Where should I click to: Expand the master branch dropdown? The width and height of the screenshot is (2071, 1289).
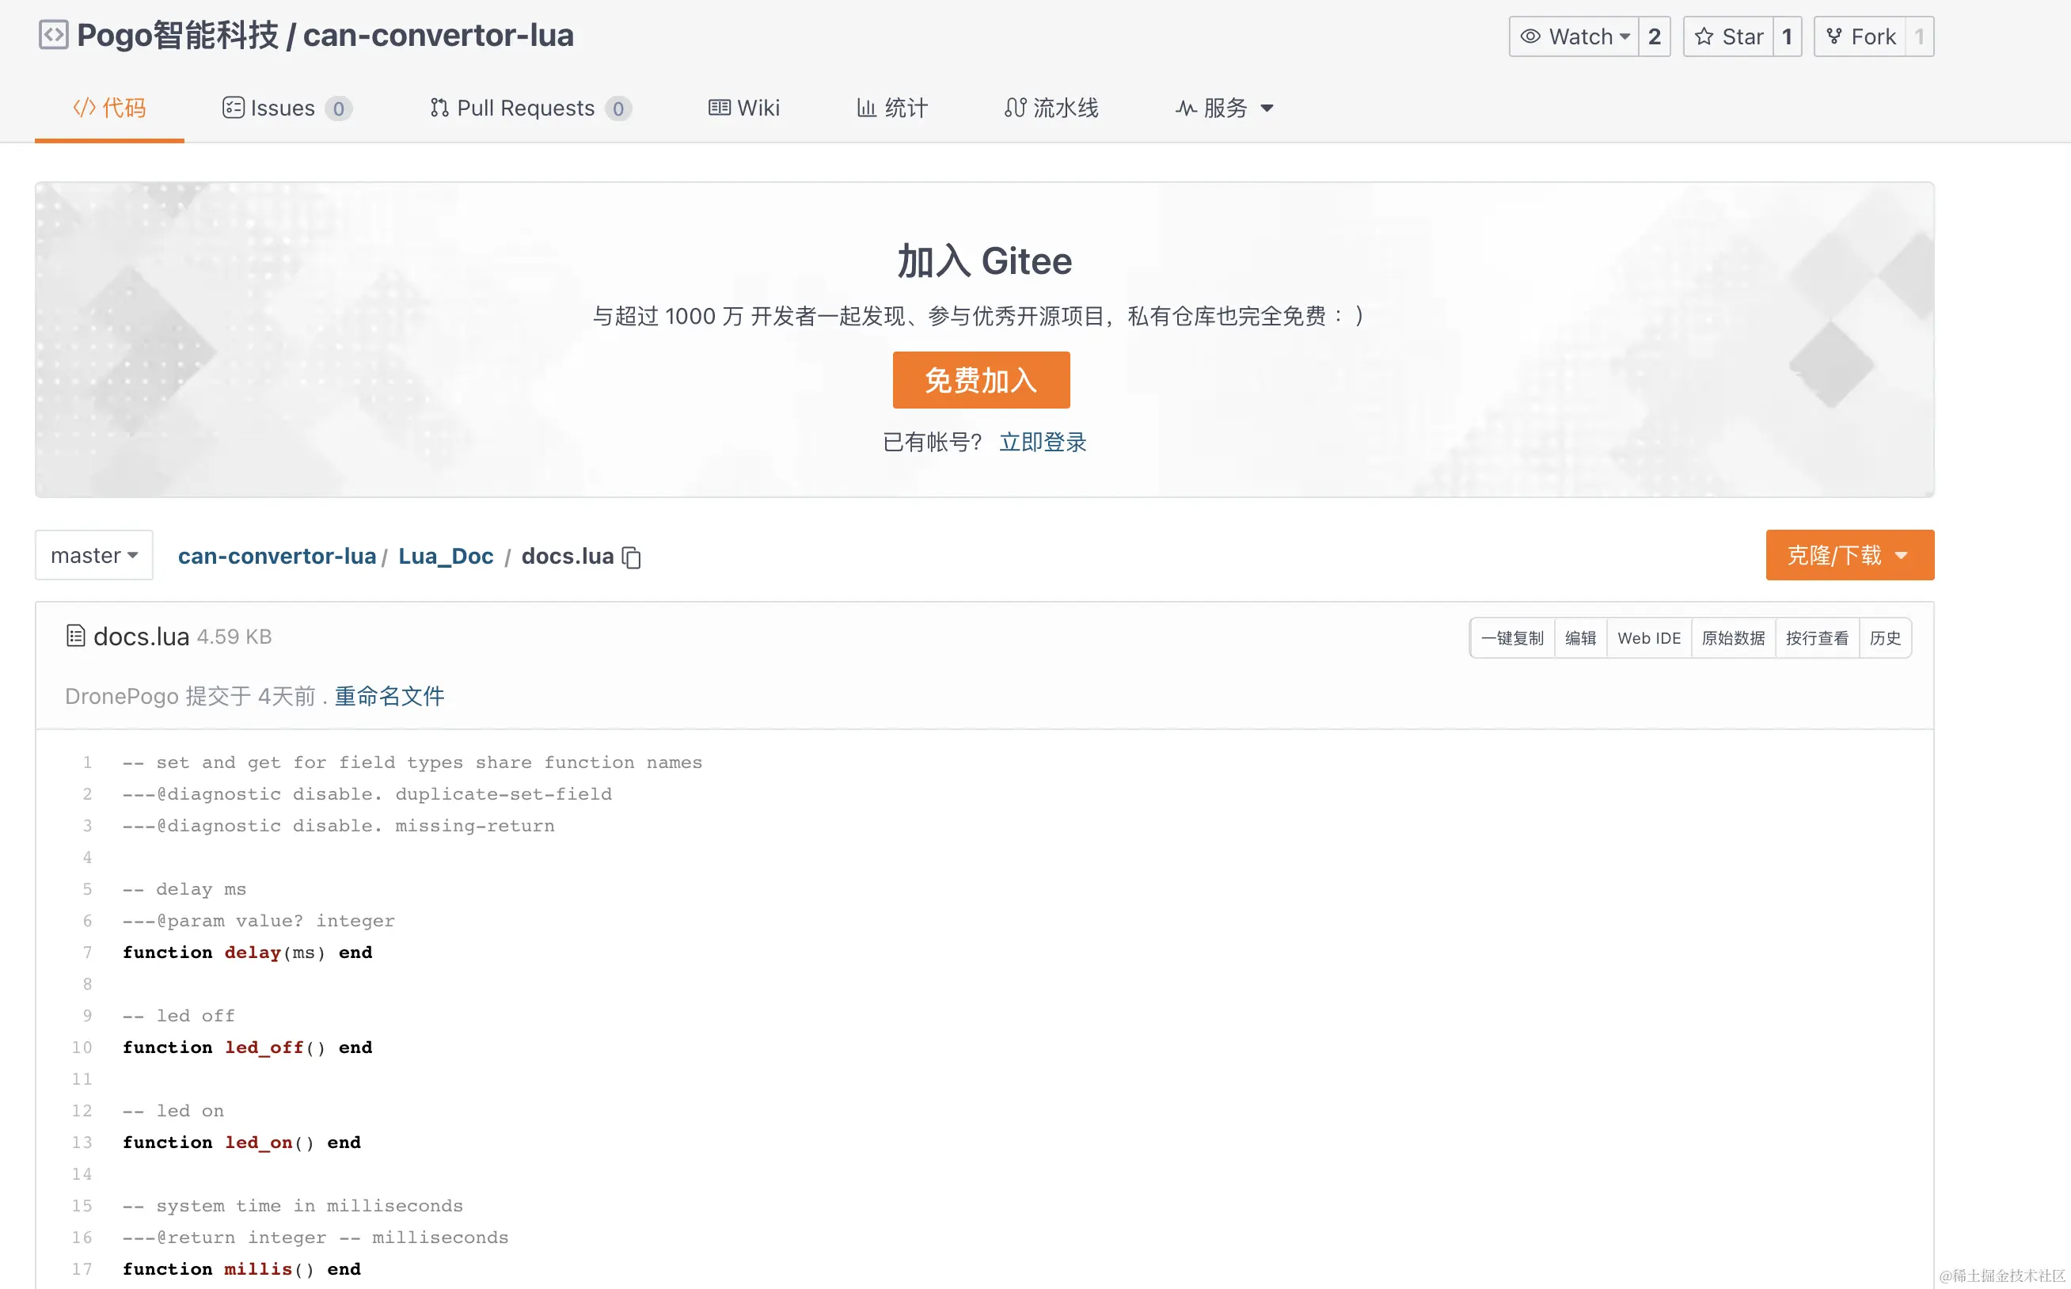coord(93,555)
